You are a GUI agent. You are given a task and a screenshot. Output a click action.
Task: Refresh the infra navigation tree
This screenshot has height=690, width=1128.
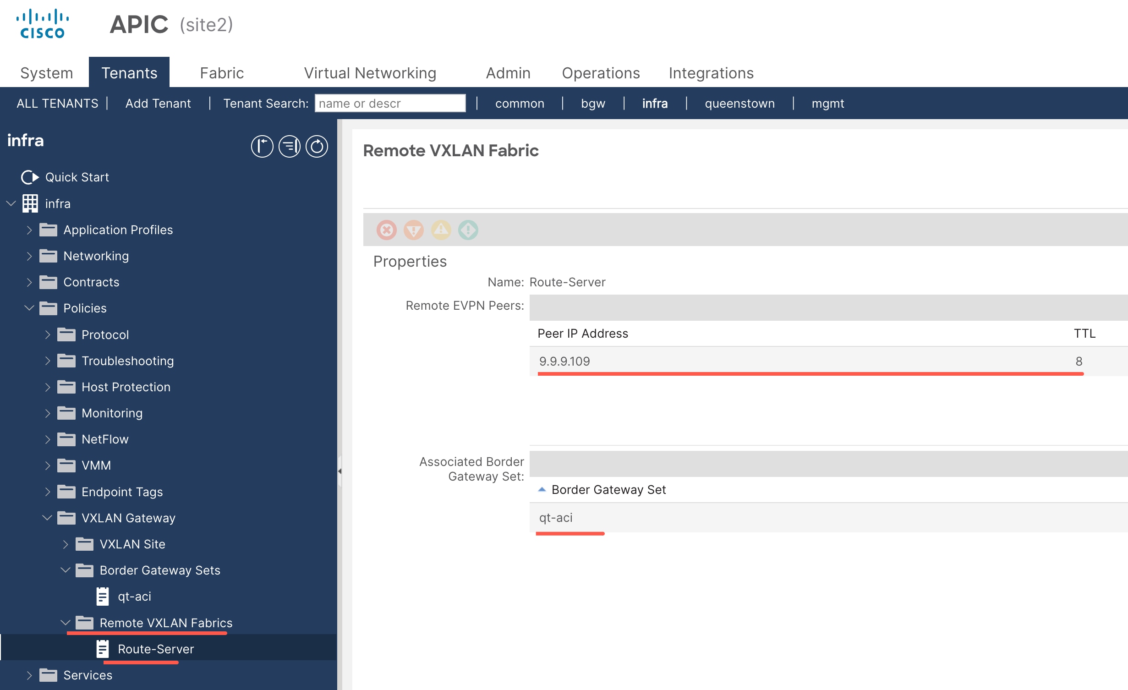tap(317, 147)
